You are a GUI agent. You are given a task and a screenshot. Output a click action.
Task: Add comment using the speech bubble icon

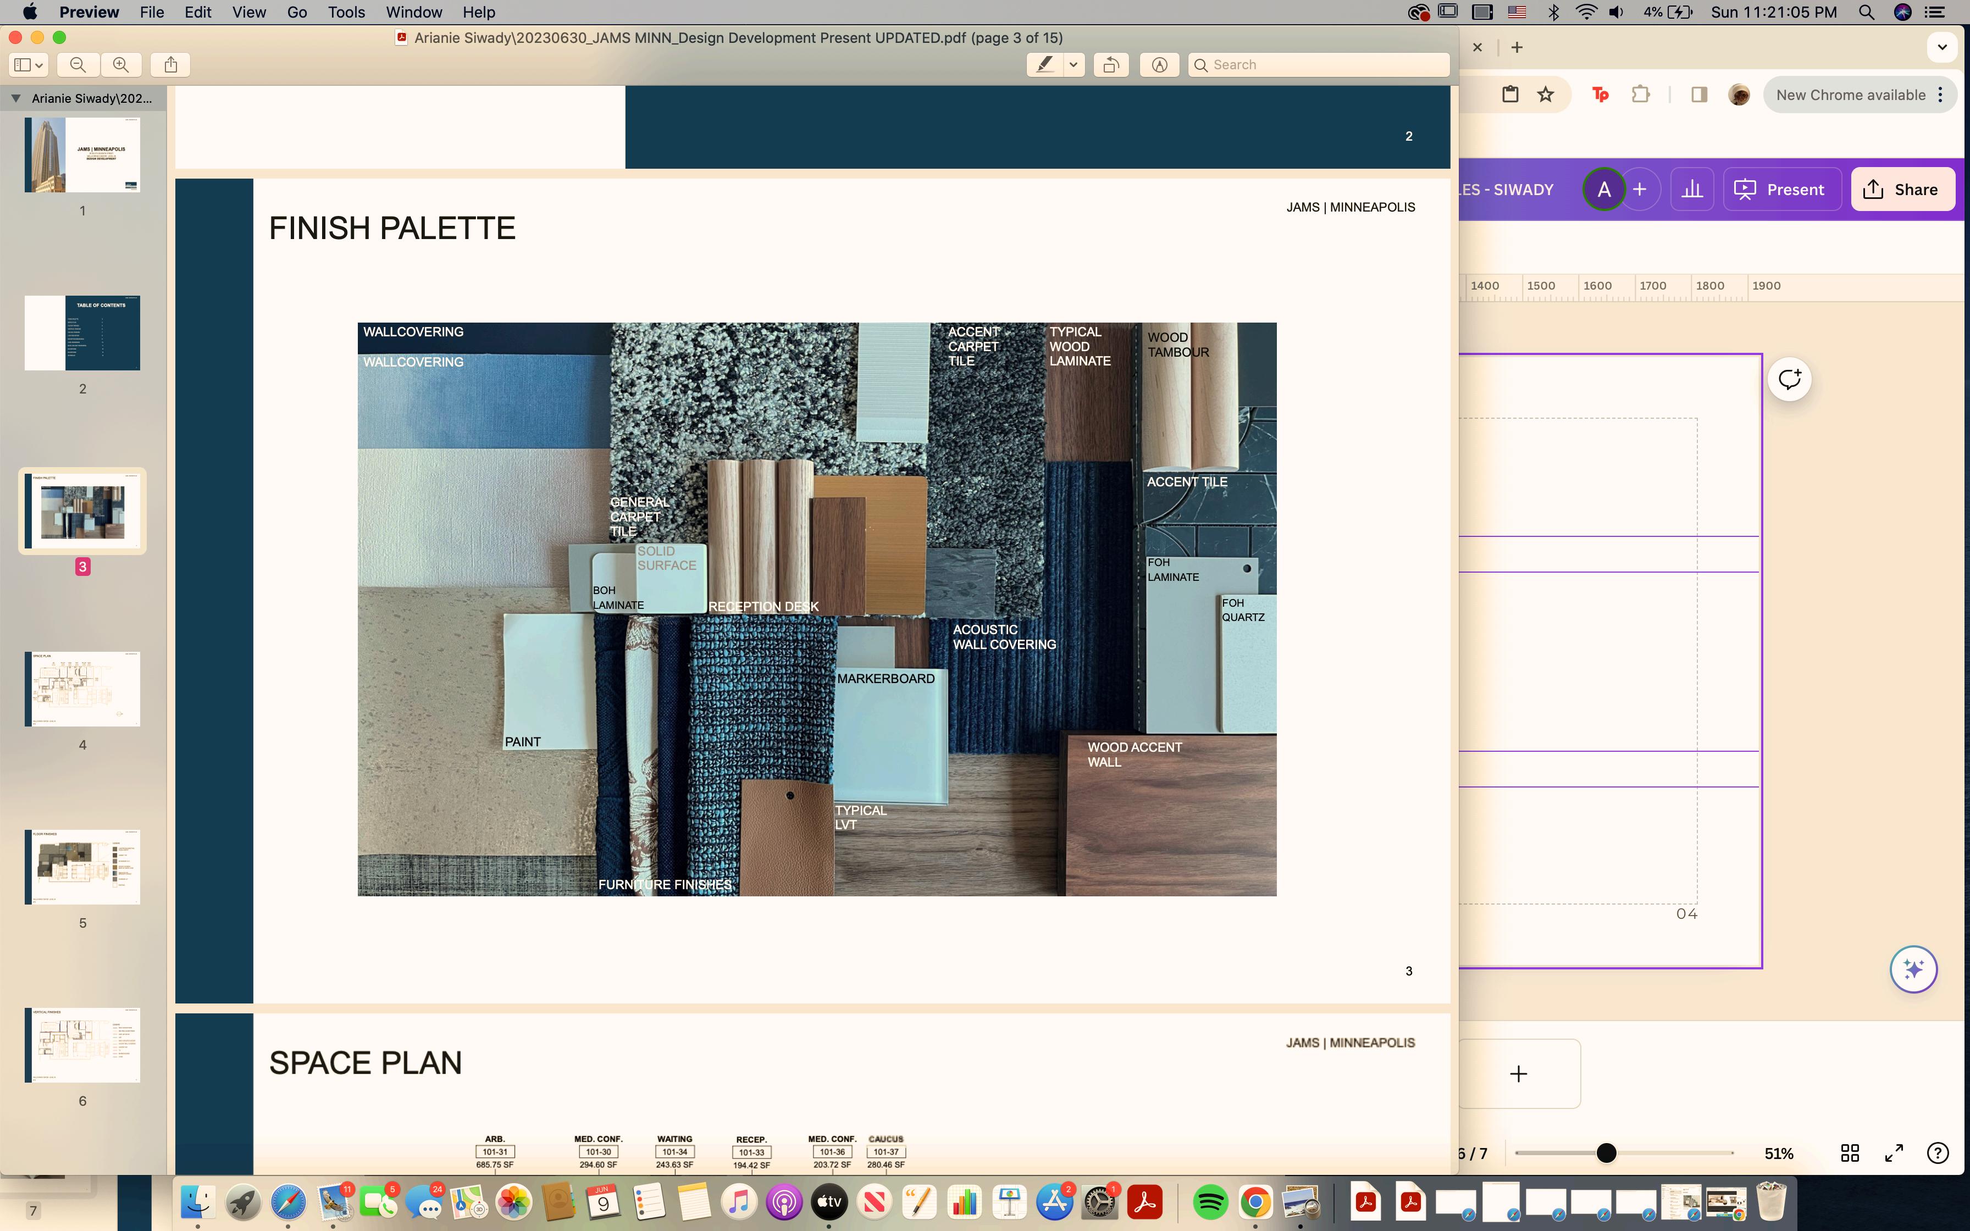click(x=1789, y=379)
